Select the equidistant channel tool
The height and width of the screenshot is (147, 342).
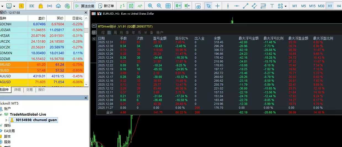click(x=254, y=6)
